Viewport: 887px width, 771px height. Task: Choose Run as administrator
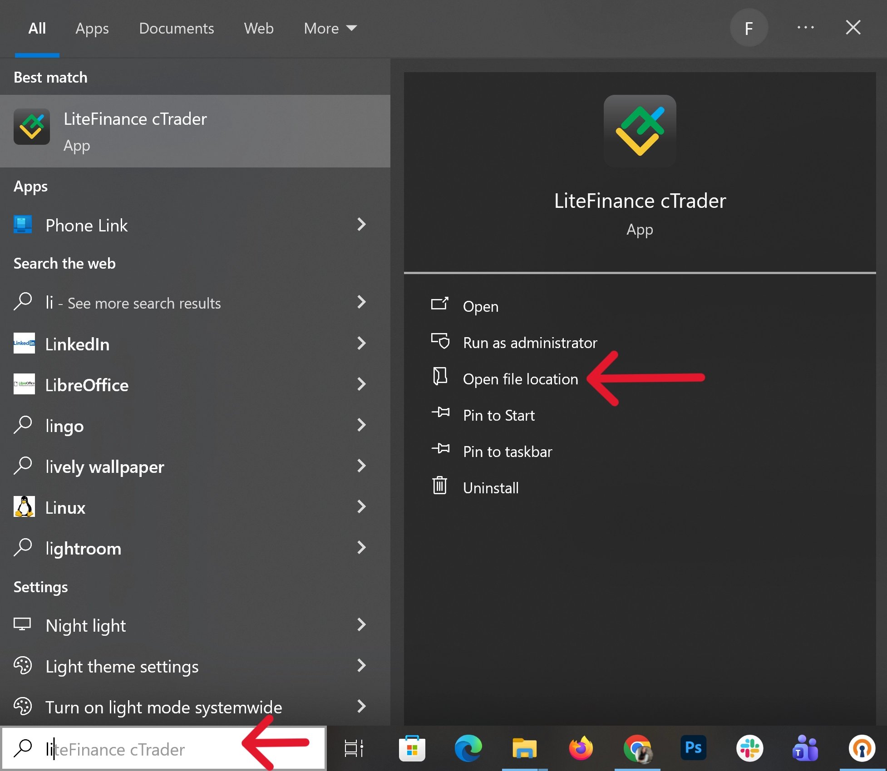[x=530, y=343]
